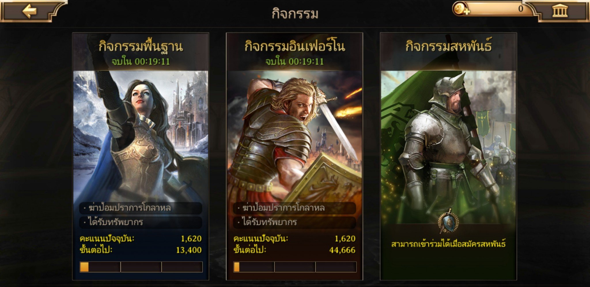Select ฆ่าป้อมปราการโกลาหล task in inferno event

coord(294,208)
